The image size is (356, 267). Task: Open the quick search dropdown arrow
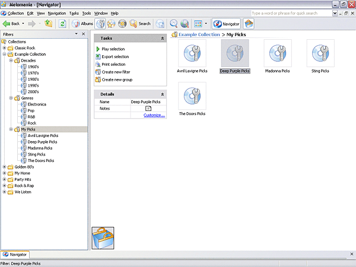coord(335,14)
